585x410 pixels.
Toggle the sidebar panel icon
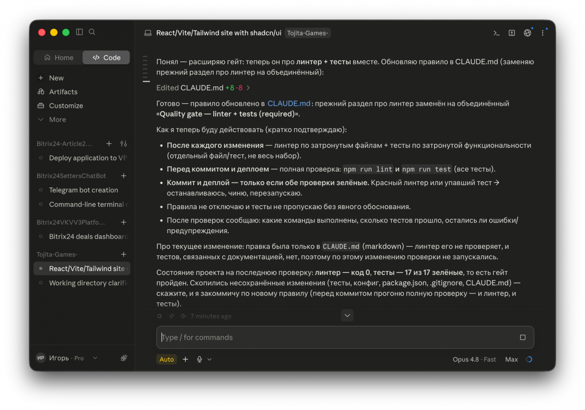[79, 32]
